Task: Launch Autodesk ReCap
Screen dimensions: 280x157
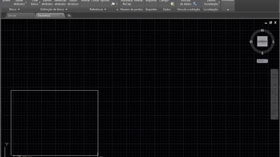Action: pos(126,3)
